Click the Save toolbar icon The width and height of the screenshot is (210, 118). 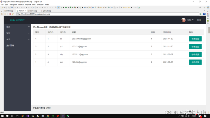pyautogui.click(x=6, y=8)
